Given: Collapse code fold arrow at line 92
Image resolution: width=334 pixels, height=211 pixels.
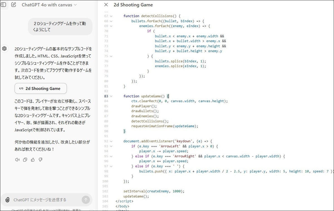Looking at the screenshot, I should (x=111, y=141).
